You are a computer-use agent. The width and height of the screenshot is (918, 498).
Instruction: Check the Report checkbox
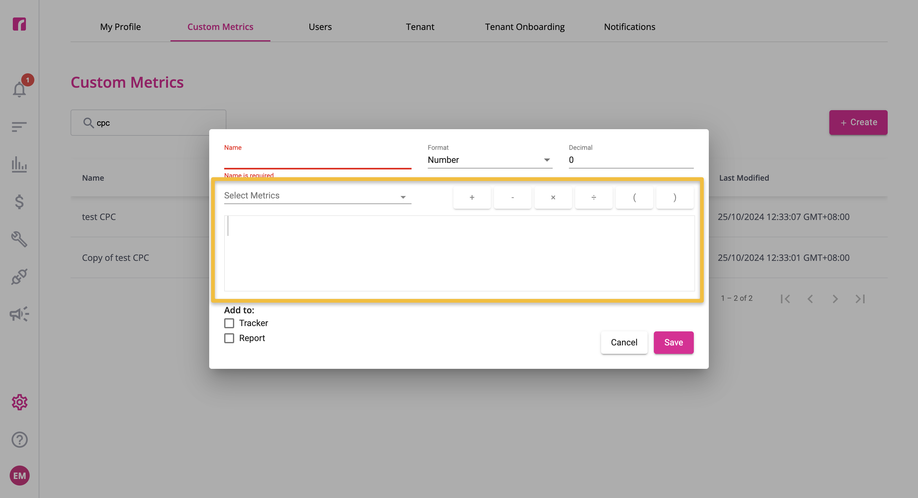229,338
